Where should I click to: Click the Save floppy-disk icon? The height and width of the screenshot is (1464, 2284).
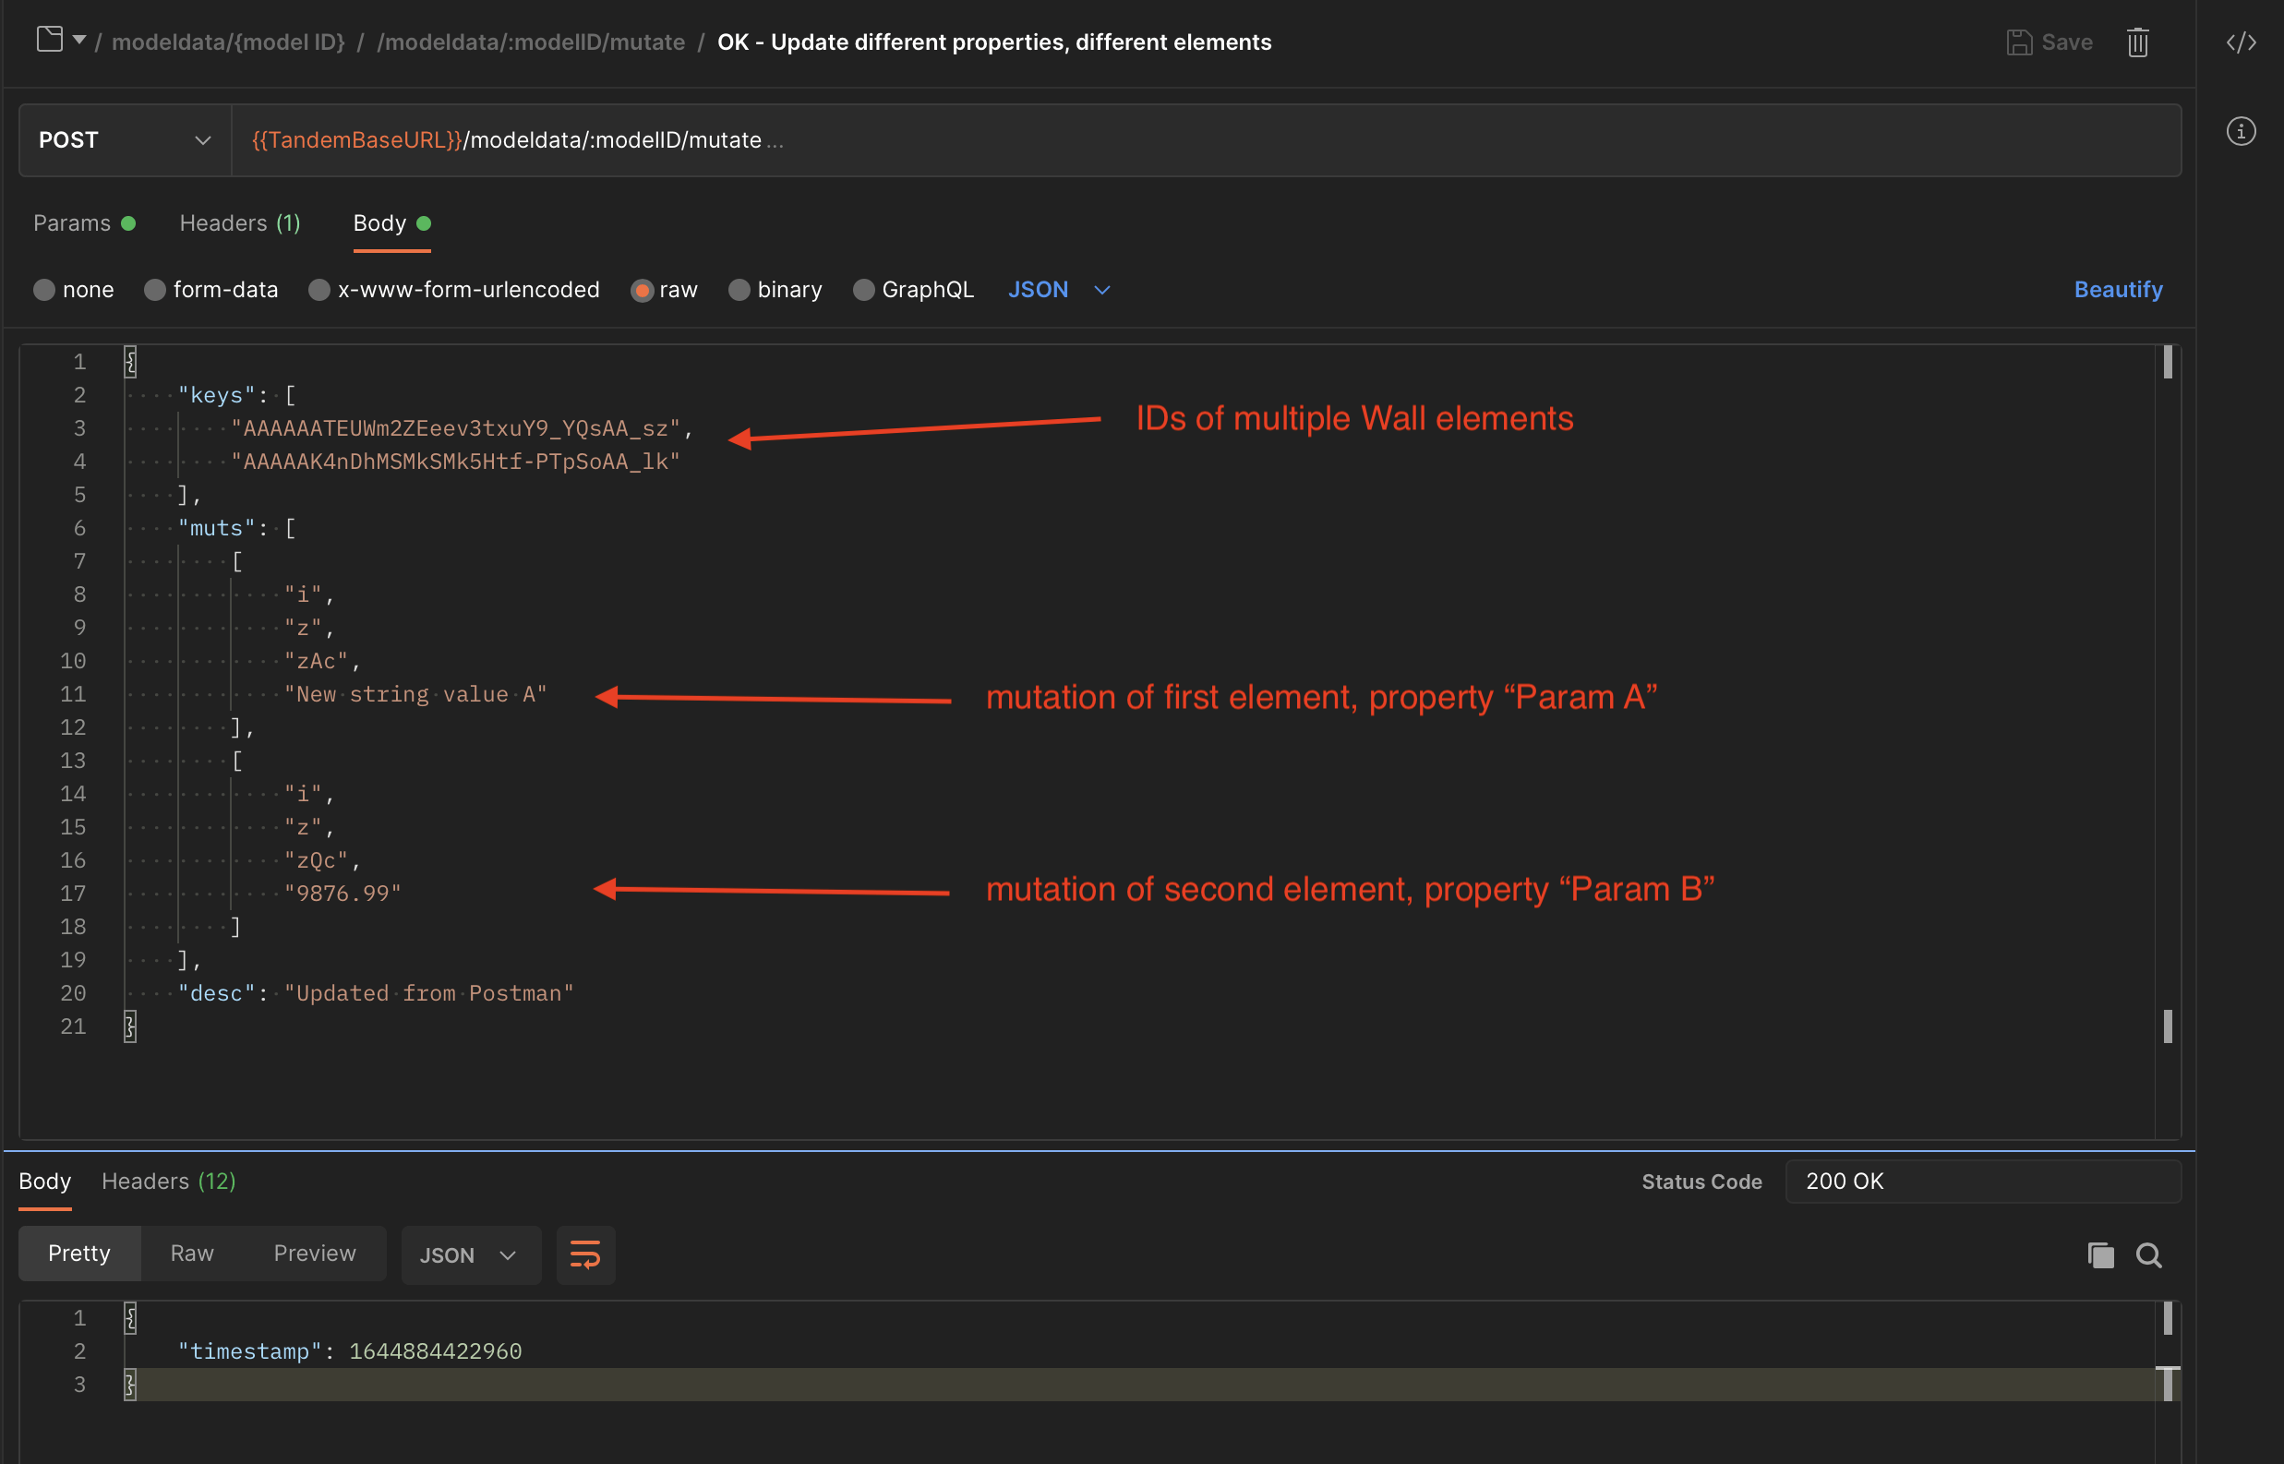click(2019, 42)
